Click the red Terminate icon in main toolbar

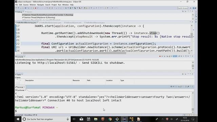click(36, 8)
